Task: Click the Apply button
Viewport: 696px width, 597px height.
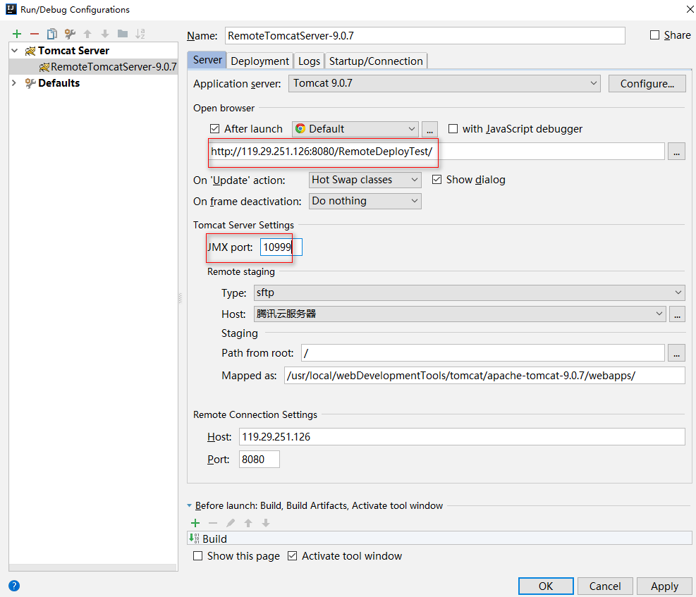Action: pos(664,586)
